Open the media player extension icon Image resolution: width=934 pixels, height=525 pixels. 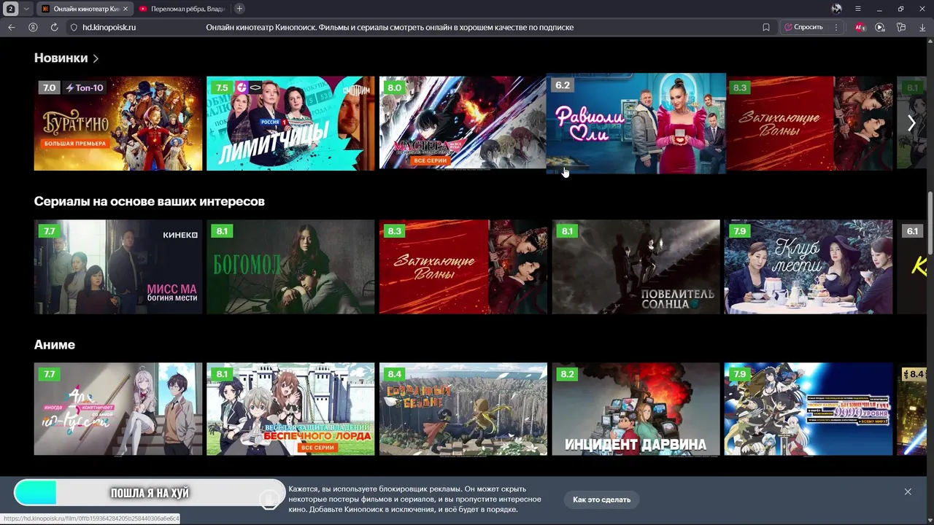click(x=880, y=27)
